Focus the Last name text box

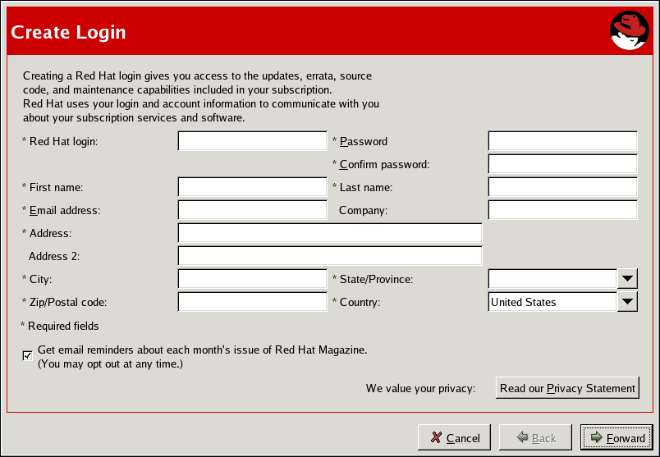click(562, 187)
